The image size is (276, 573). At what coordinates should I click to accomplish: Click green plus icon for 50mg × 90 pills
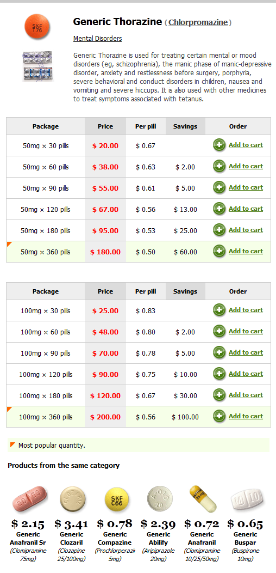pyautogui.click(x=219, y=187)
